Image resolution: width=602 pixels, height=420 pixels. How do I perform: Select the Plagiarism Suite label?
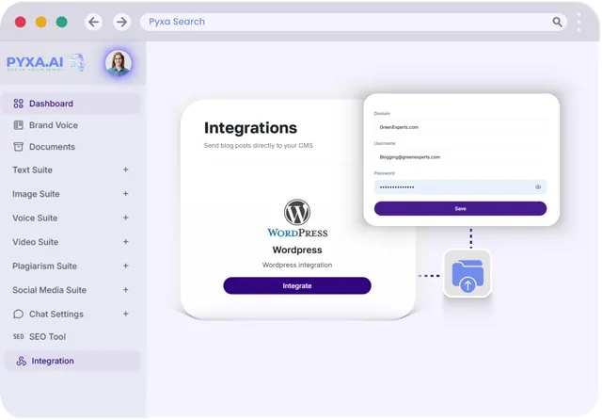point(44,266)
